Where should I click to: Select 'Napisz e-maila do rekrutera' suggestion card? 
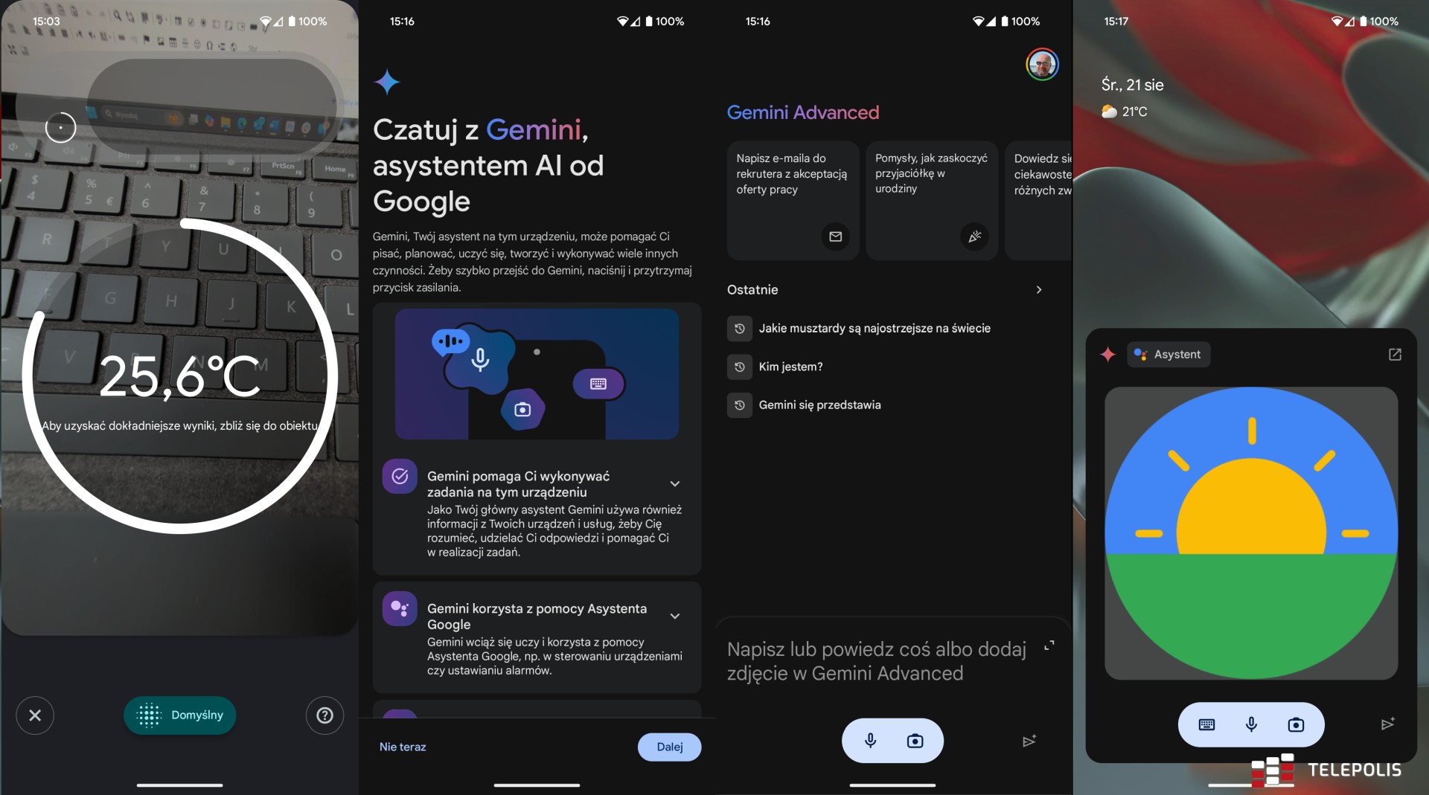(793, 201)
